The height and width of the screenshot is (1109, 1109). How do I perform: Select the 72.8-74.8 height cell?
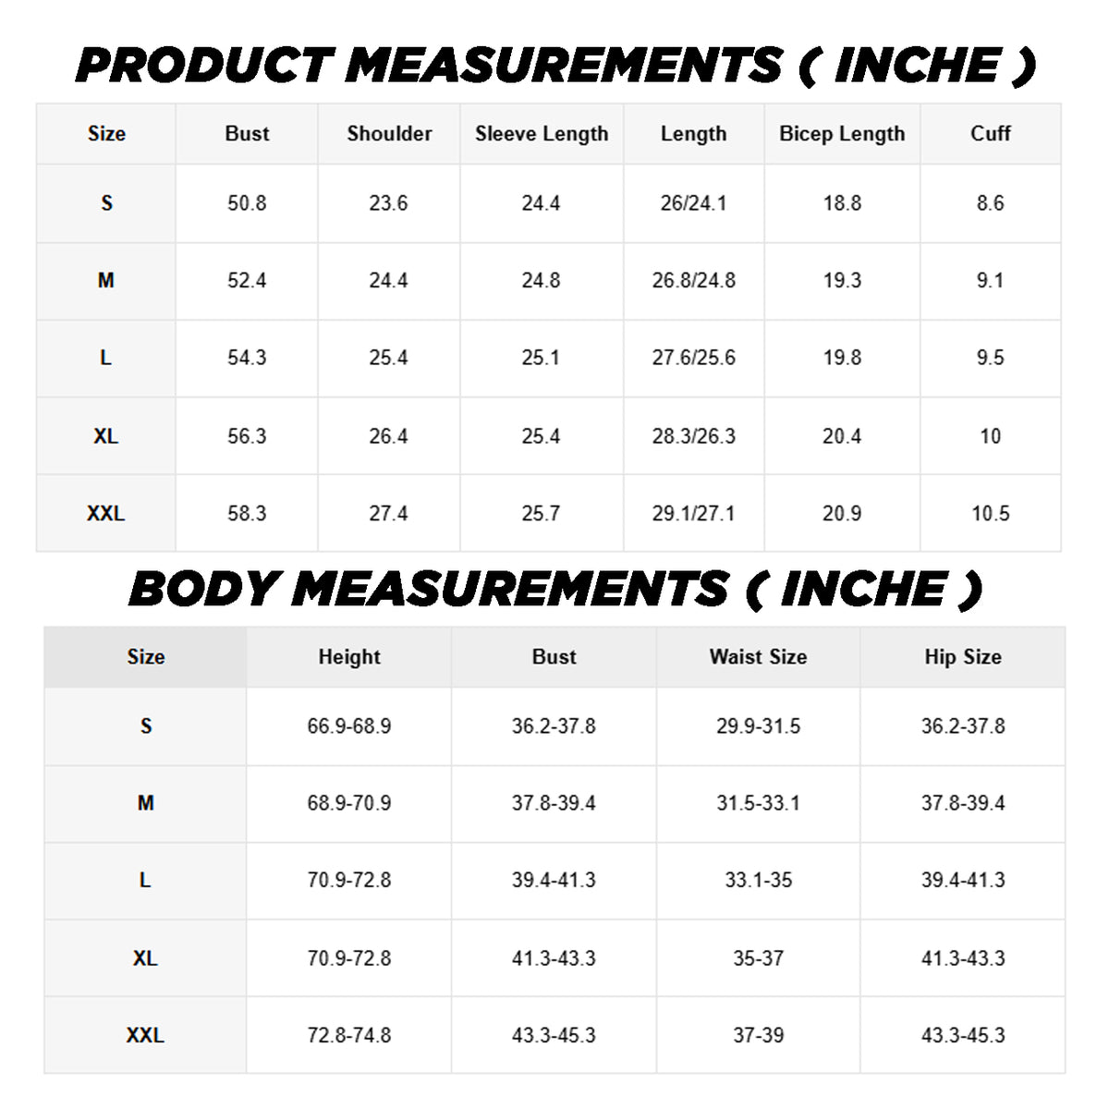coord(349,1035)
